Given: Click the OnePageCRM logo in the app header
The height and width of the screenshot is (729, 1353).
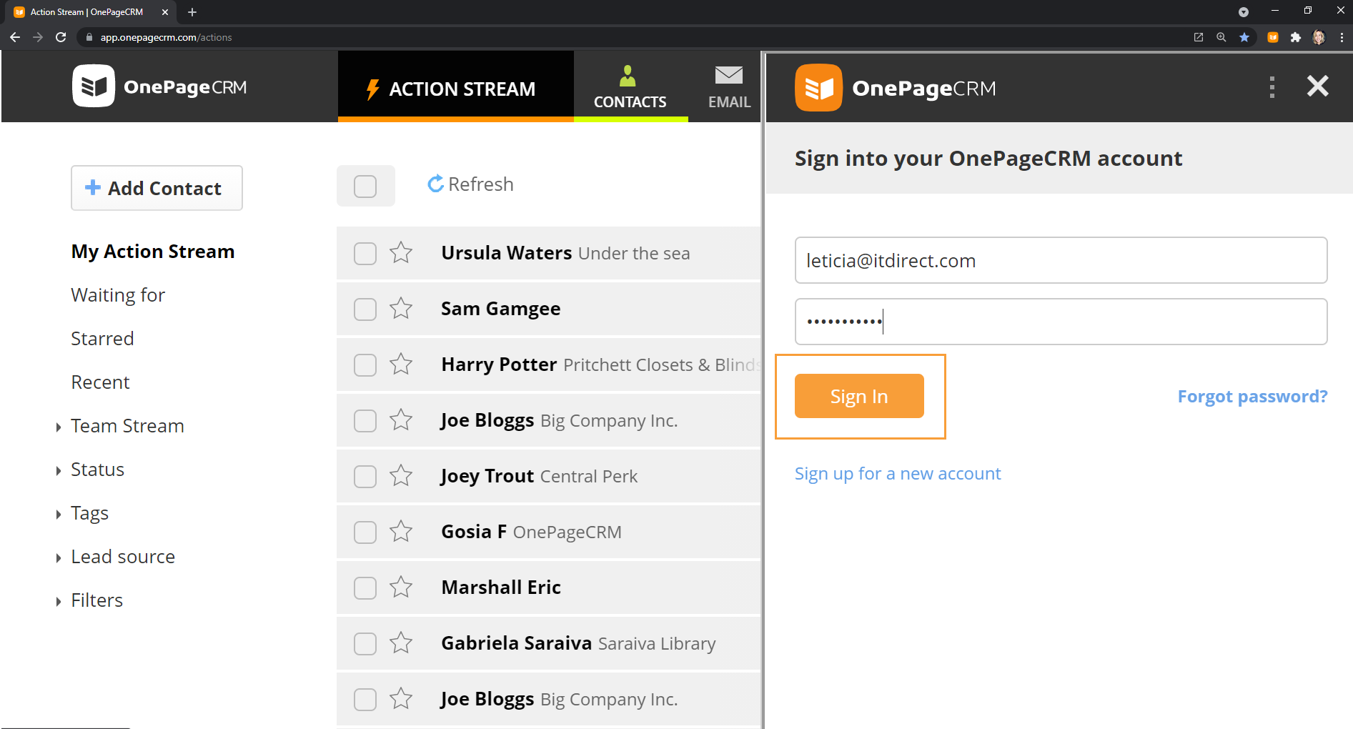Looking at the screenshot, I should 159,86.
